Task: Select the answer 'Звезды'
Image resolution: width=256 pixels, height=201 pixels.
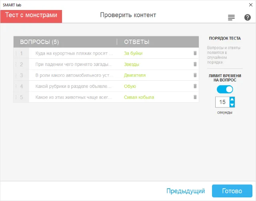Action: coord(132,64)
